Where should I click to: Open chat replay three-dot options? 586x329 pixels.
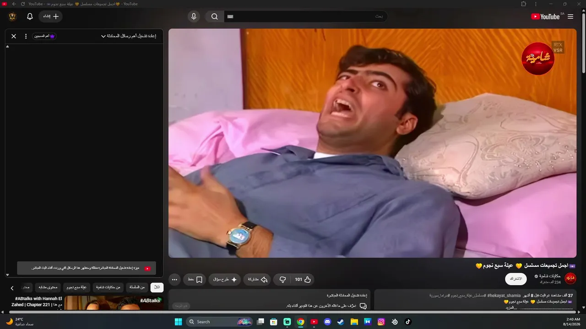(26, 36)
